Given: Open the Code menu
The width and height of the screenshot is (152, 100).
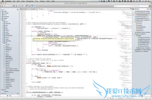Looking at the screenshot, I should coord(23,1).
